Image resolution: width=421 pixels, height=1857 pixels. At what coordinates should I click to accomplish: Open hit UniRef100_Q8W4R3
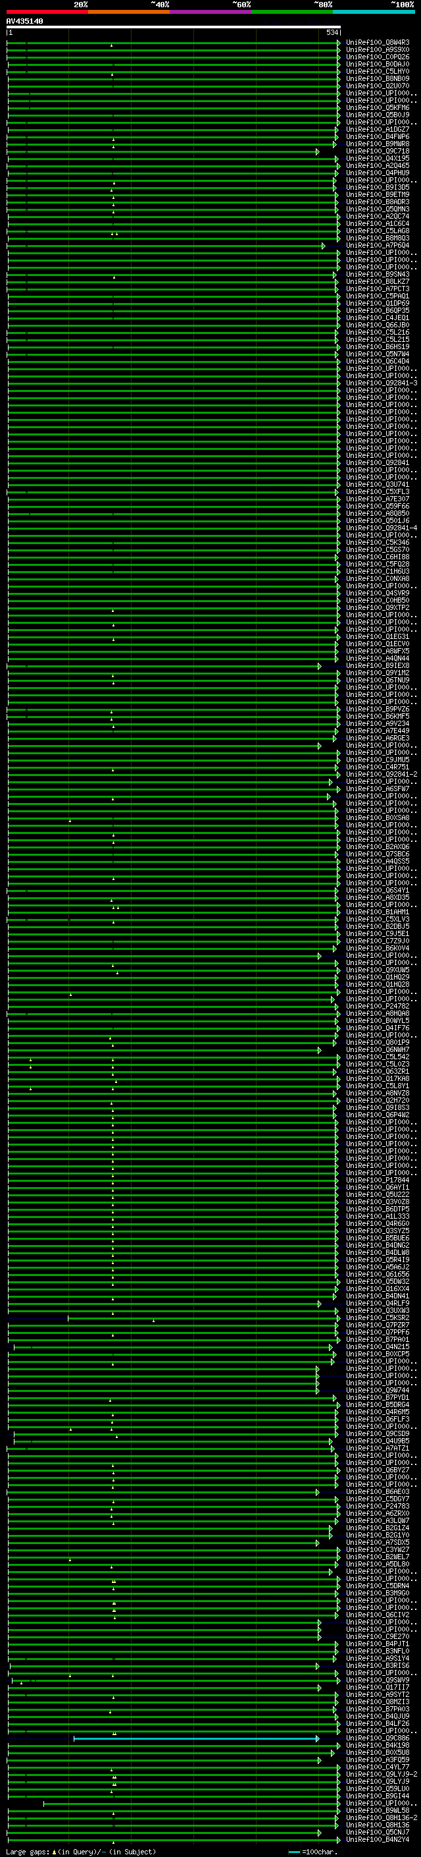click(x=378, y=43)
